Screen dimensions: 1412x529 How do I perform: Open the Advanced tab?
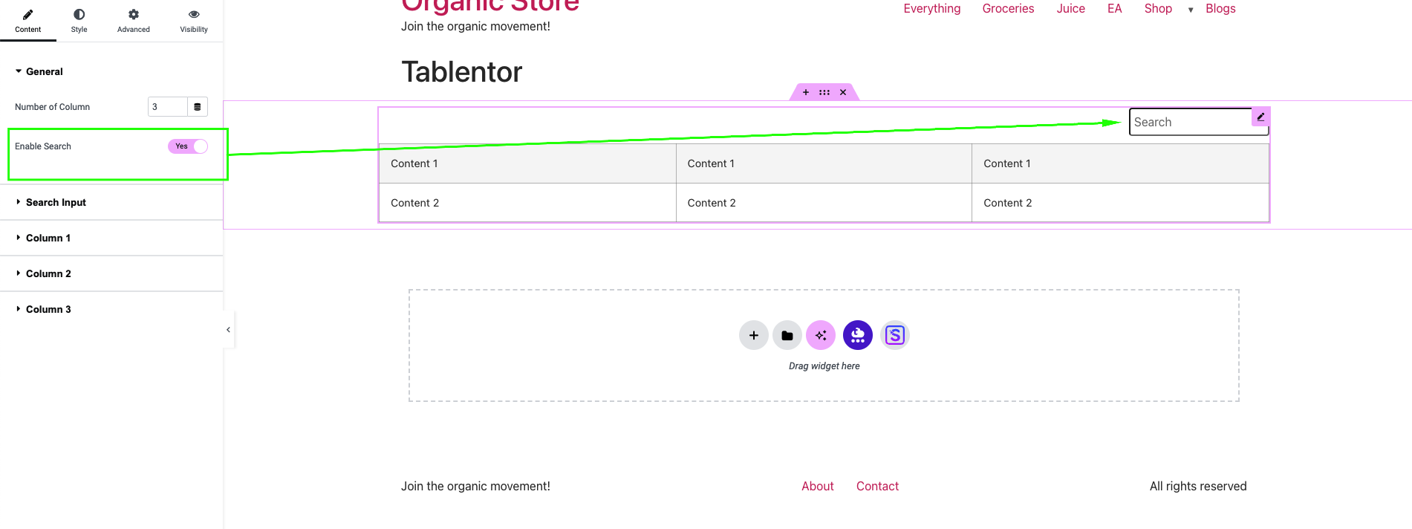pyautogui.click(x=134, y=20)
